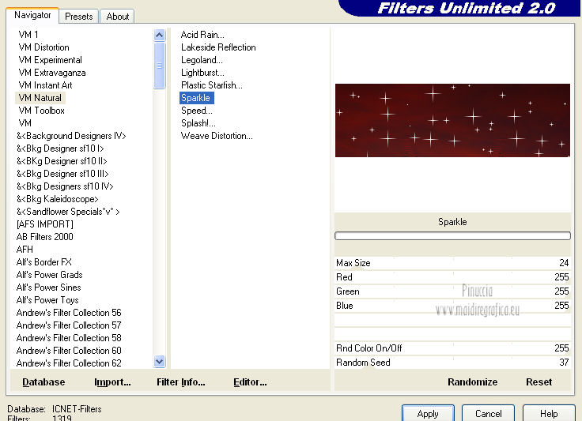This screenshot has height=421, width=582.
Task: Select AB Filters 2000 category
Action: (44, 237)
